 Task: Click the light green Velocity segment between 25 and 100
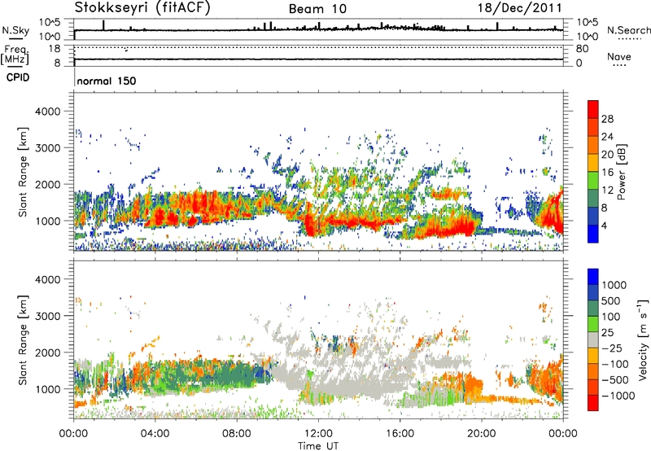point(593,324)
